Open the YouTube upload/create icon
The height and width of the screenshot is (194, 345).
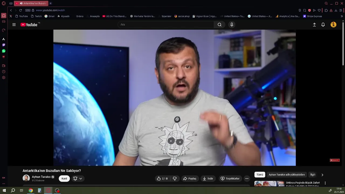point(314,25)
